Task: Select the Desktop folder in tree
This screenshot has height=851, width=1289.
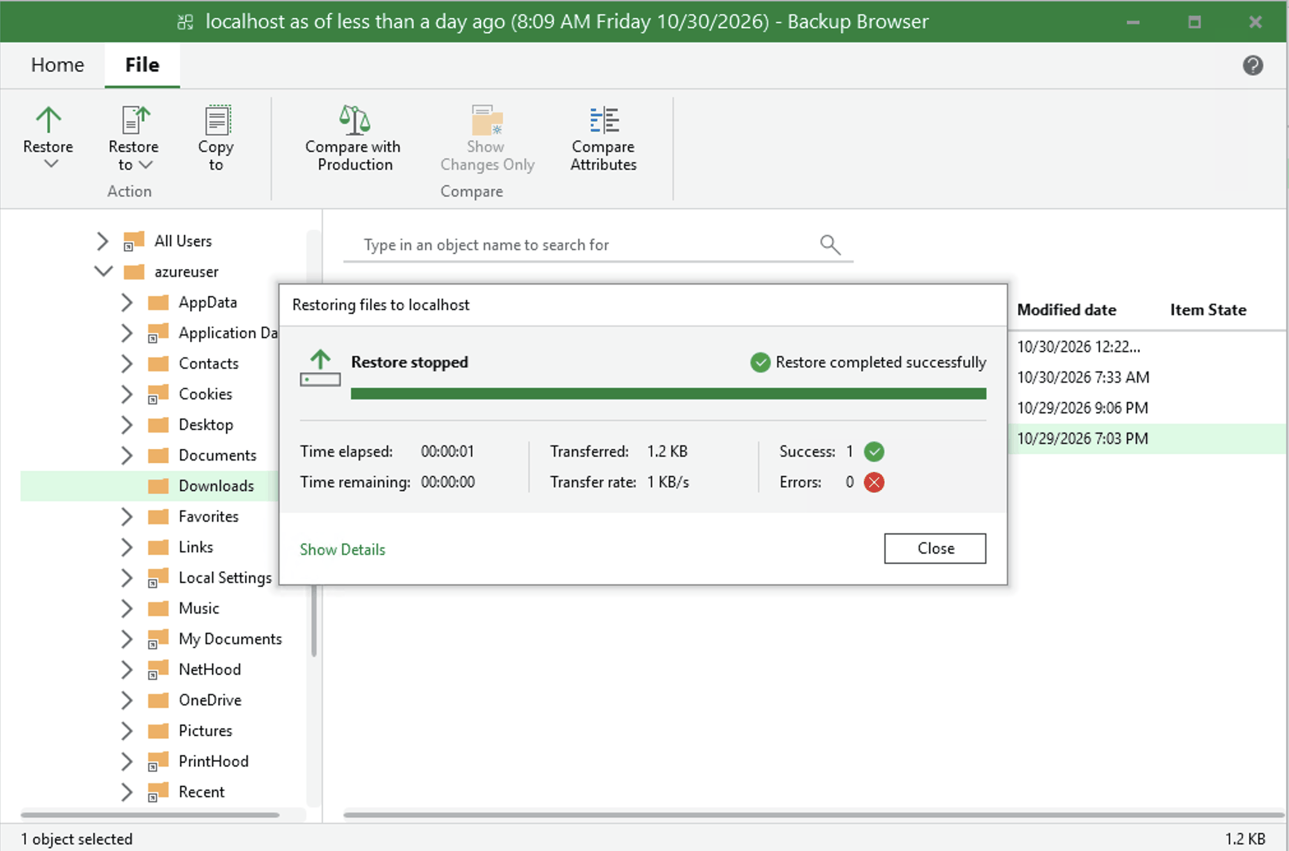Action: 205,425
